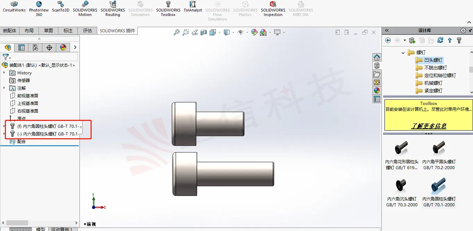Collapse the 设计库 task pane
This screenshot has width=473, height=231.
[x=387, y=31]
